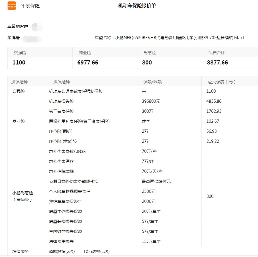Click the 共享 coverage value

[x=146, y=121]
